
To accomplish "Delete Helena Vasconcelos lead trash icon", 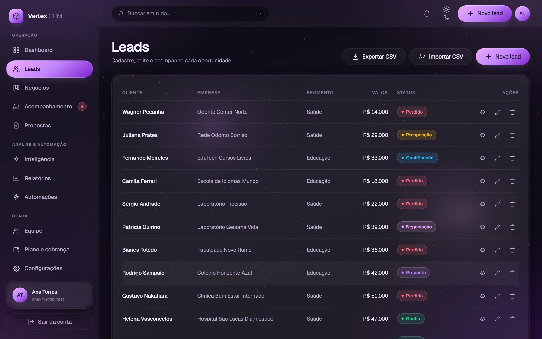I will click(512, 319).
